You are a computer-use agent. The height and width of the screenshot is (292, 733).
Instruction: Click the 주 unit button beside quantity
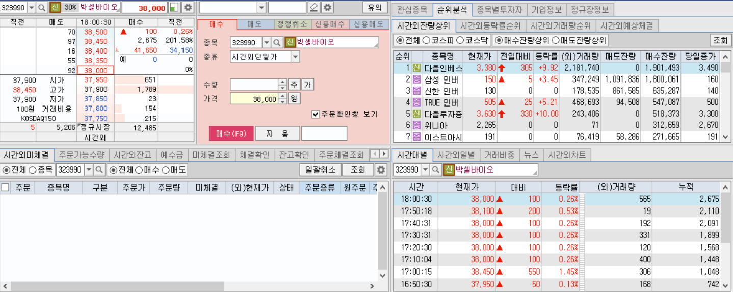(294, 85)
